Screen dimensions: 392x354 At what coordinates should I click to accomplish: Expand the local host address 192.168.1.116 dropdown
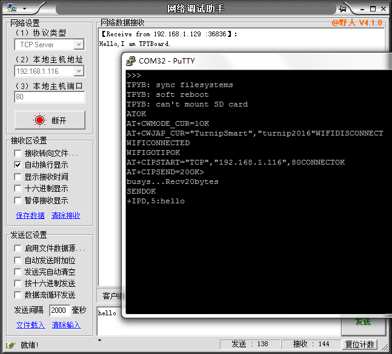click(x=79, y=71)
